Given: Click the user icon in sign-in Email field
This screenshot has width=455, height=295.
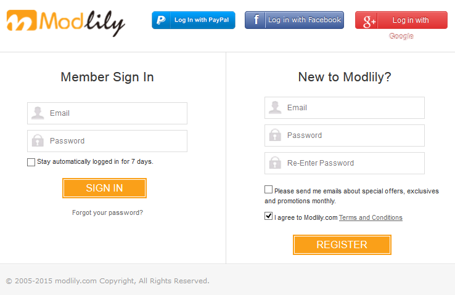Looking at the screenshot, I should (38, 113).
